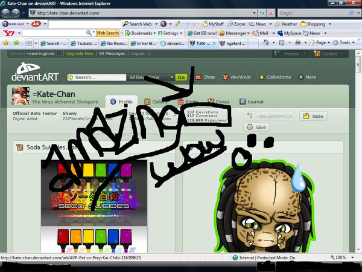Click the Ask toolbar logo
Viewport: 362px width, 272px height.
pos(36,24)
